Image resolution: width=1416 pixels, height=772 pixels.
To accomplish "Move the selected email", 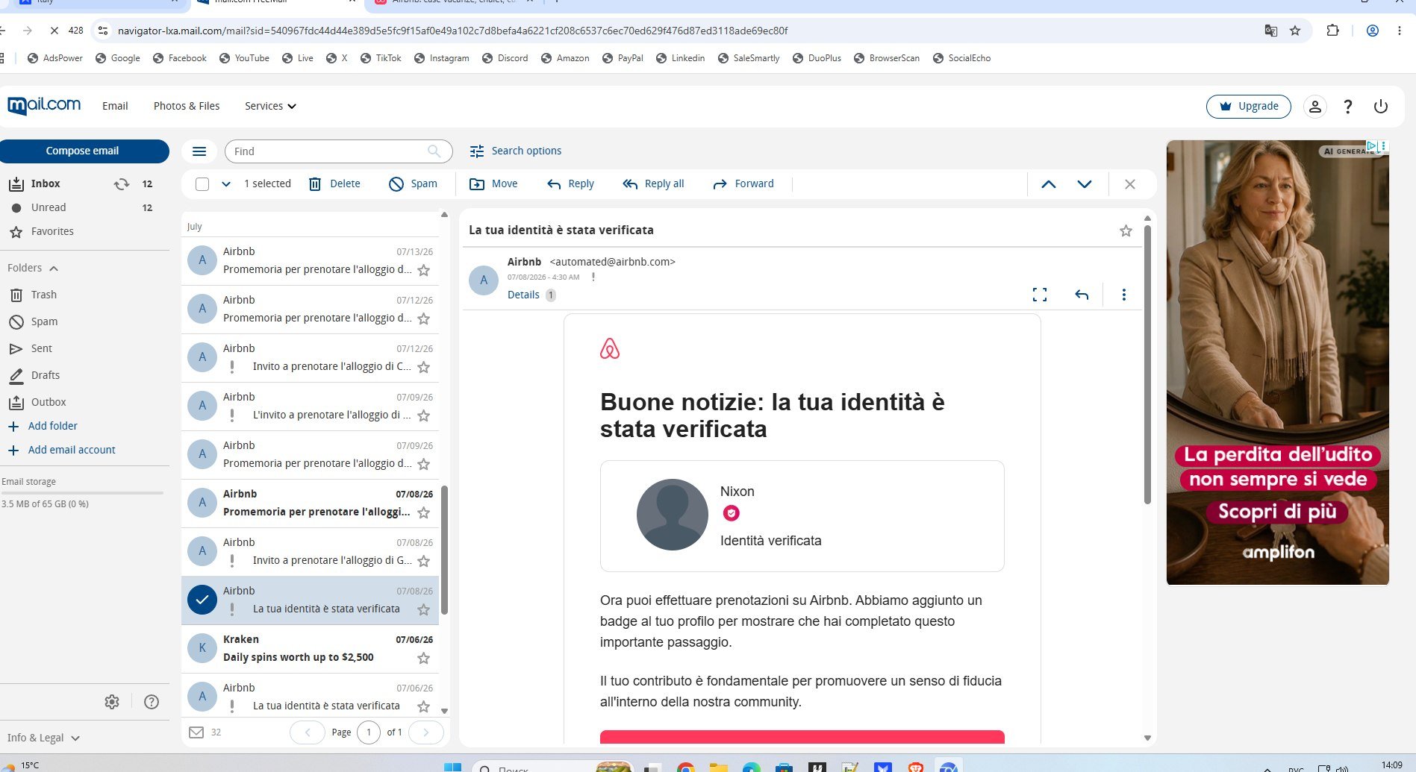I will 493,184.
